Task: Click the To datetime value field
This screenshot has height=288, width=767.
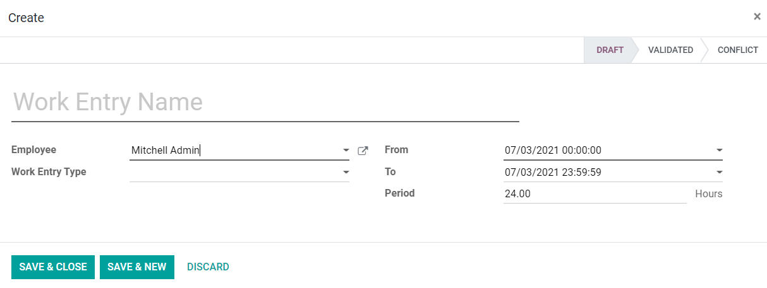Action: tap(607, 172)
